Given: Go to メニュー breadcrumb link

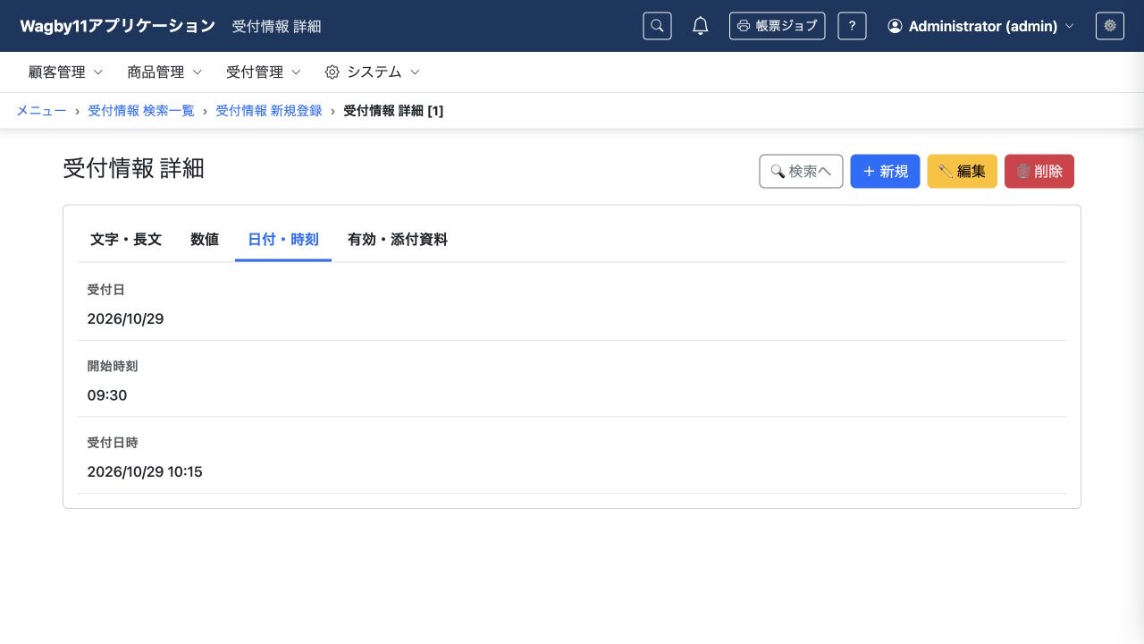Looking at the screenshot, I should pos(41,111).
